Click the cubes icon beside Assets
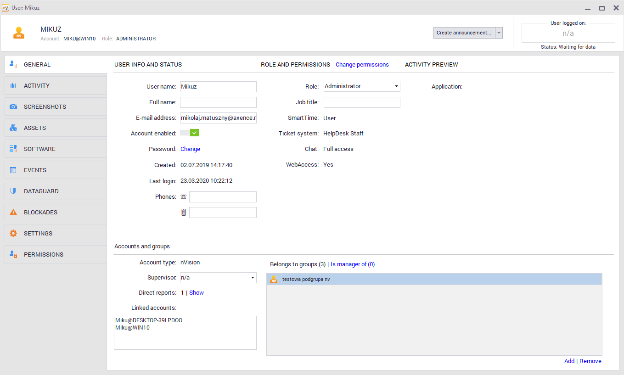The width and height of the screenshot is (624, 375). pos(13,128)
